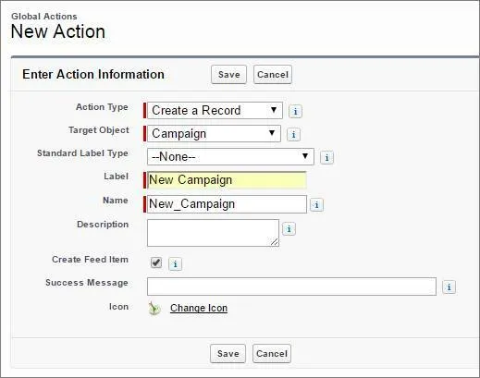The height and width of the screenshot is (378, 480).
Task: Click the top Cancel button
Action: [x=273, y=74]
